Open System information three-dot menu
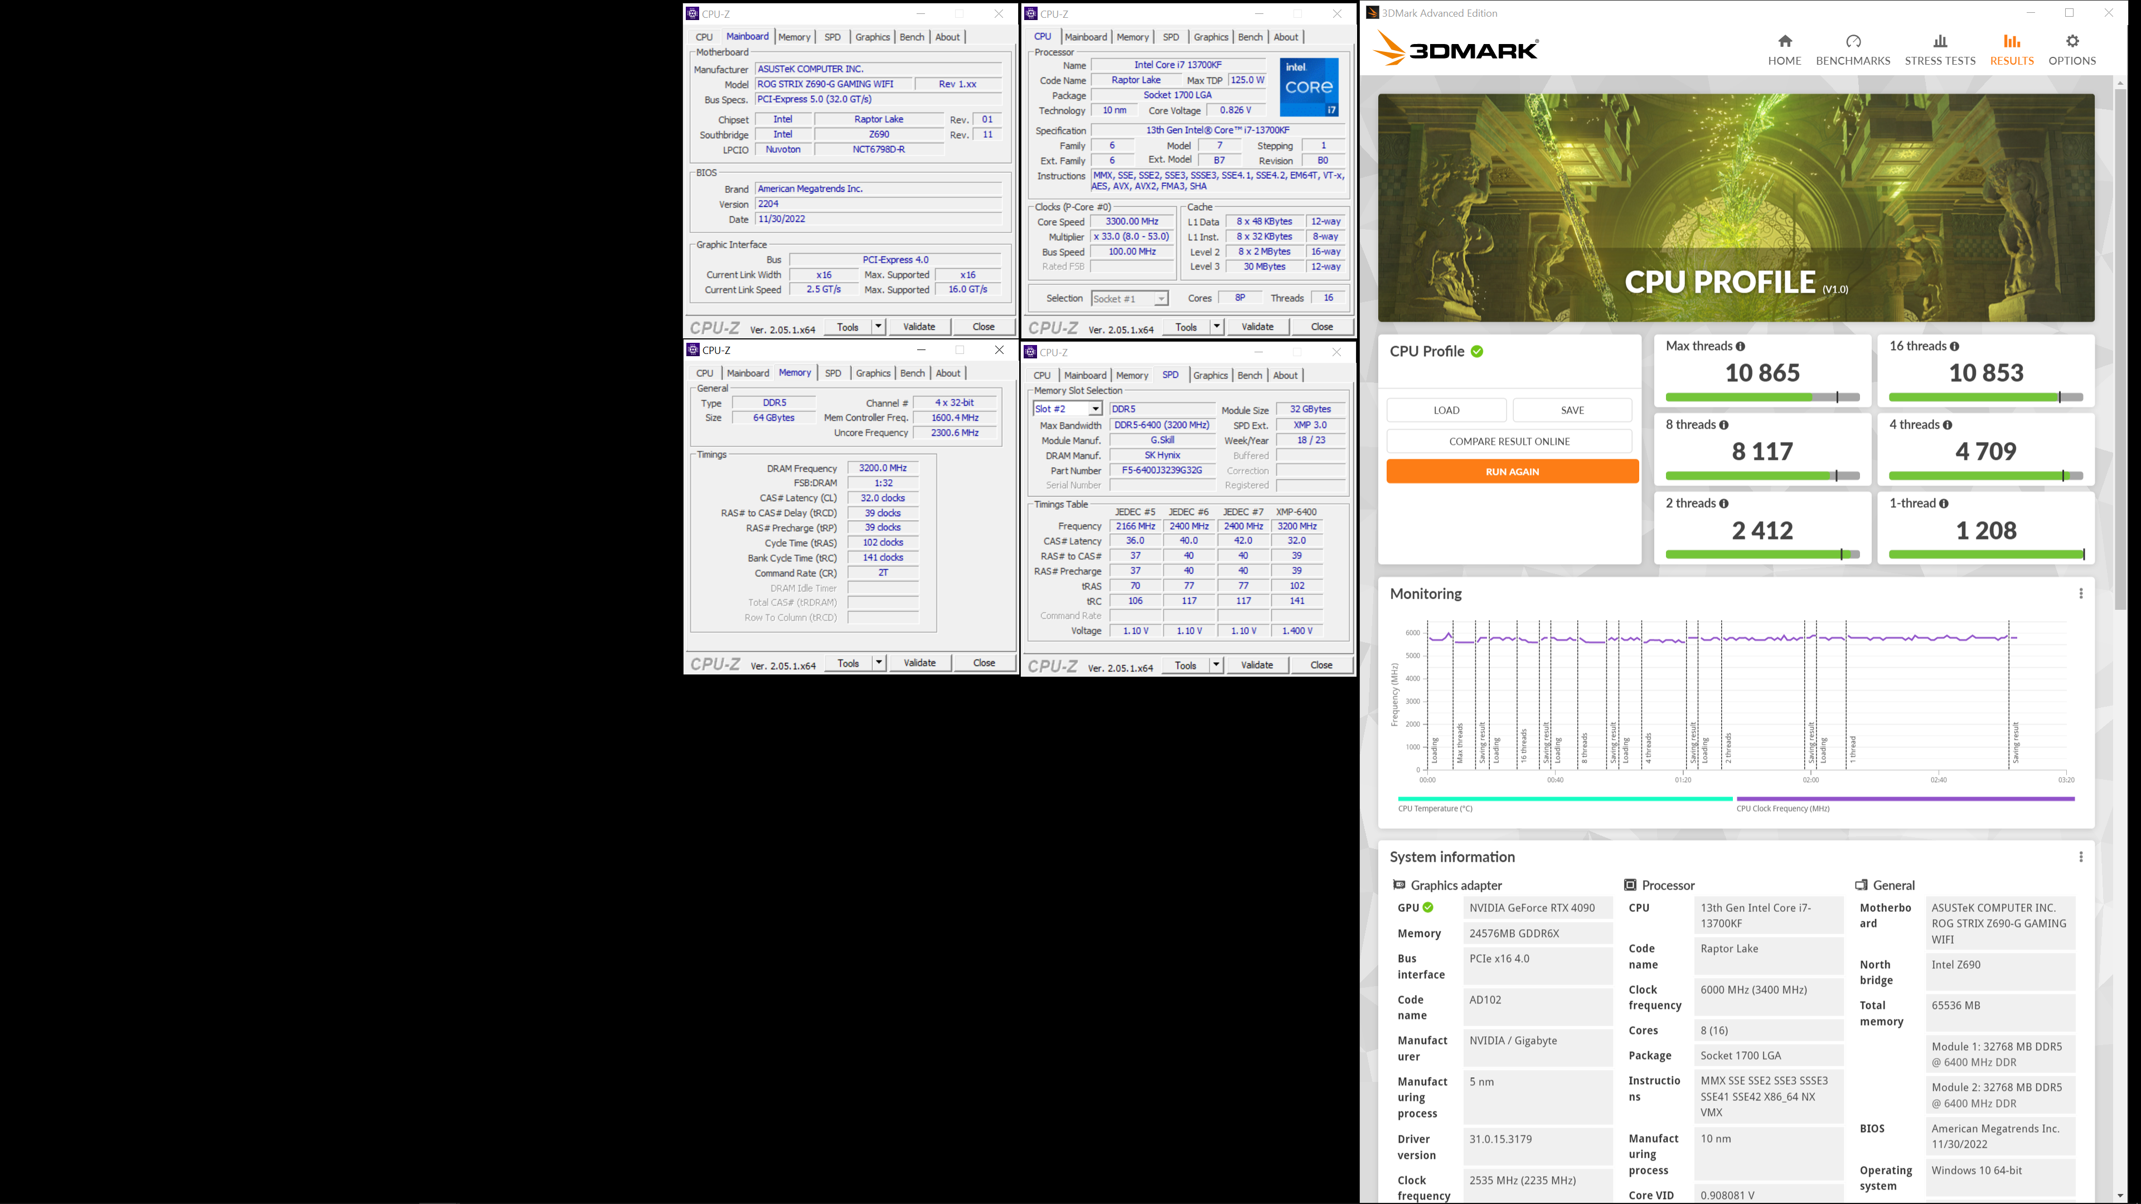This screenshot has width=2141, height=1204. (x=2080, y=857)
